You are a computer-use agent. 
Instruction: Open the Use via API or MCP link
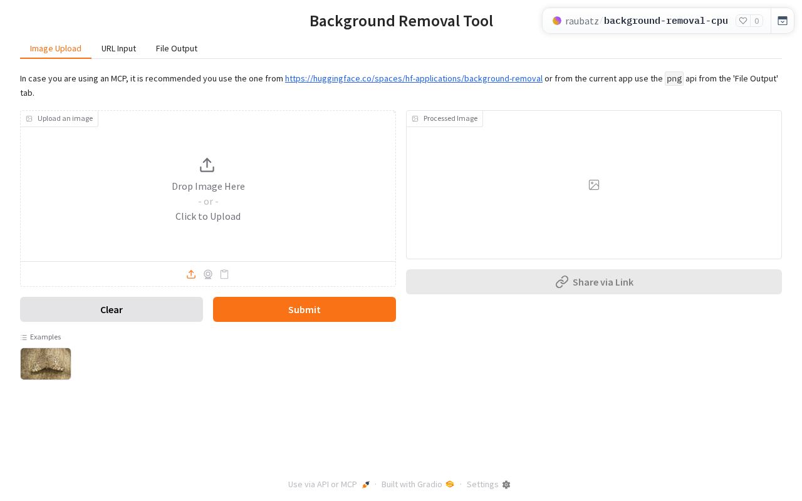coord(329,485)
